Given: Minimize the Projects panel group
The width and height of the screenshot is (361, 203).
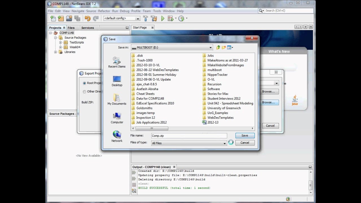Looking at the screenshot, I should tap(127, 28).
